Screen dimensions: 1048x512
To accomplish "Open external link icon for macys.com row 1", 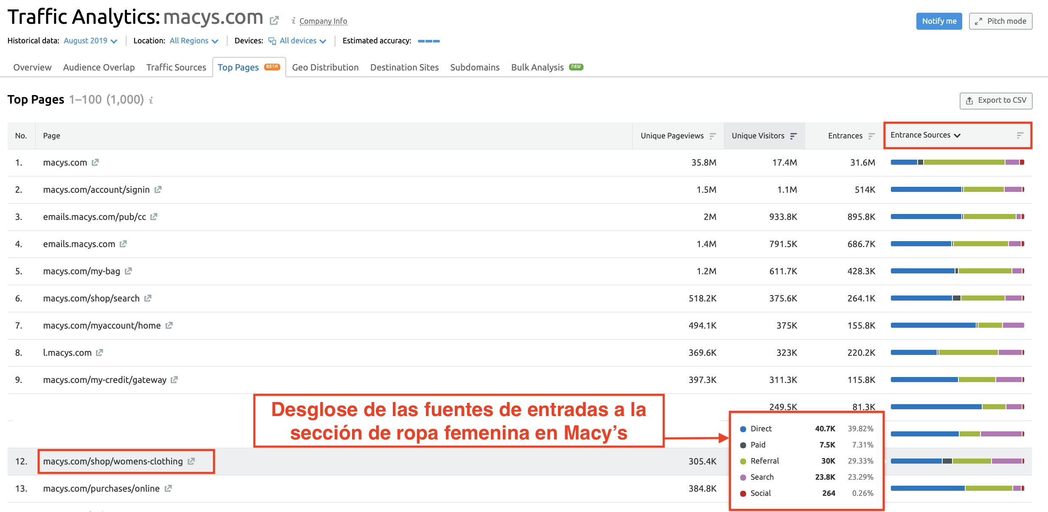I will (95, 162).
